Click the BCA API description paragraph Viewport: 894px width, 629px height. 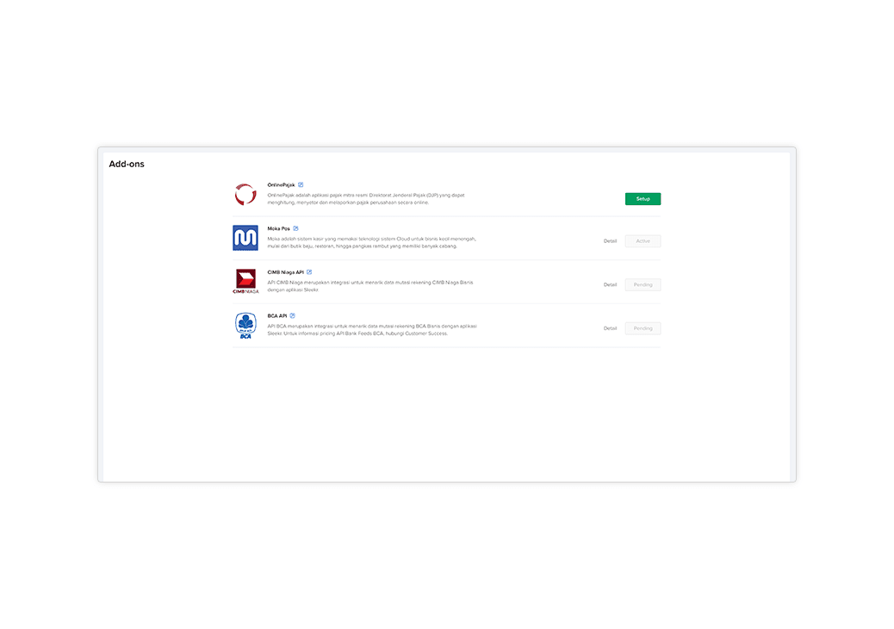coord(372,330)
